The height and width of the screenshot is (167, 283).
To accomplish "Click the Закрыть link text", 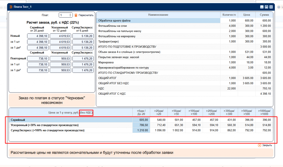I will tap(267, 145).
